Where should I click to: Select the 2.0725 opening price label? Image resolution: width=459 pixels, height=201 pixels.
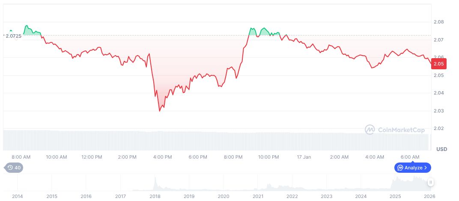[13, 36]
